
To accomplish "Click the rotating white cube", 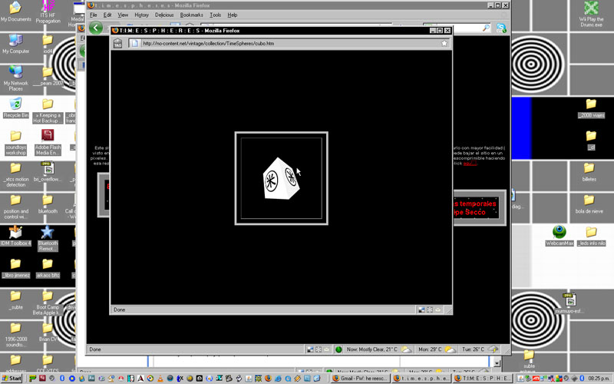I will coord(279,179).
